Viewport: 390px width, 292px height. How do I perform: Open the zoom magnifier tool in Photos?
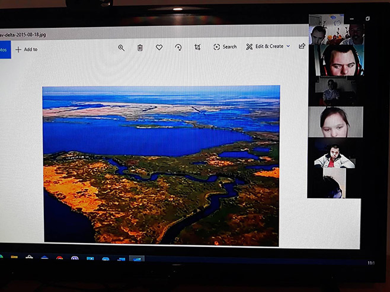pos(121,48)
